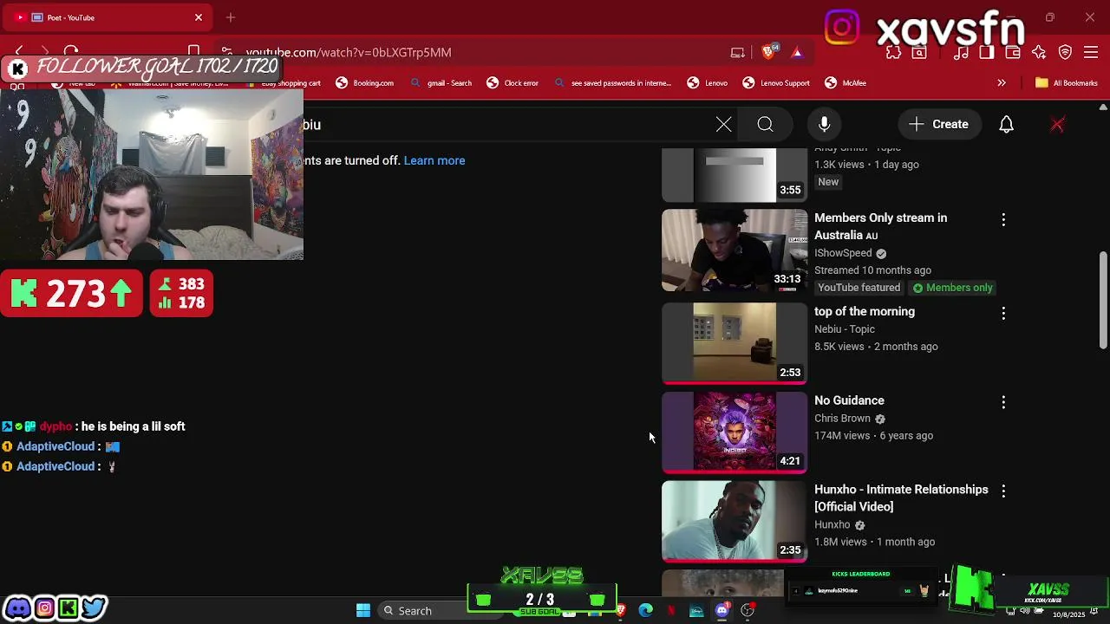Go to the Chris Brown channel

[842, 419]
